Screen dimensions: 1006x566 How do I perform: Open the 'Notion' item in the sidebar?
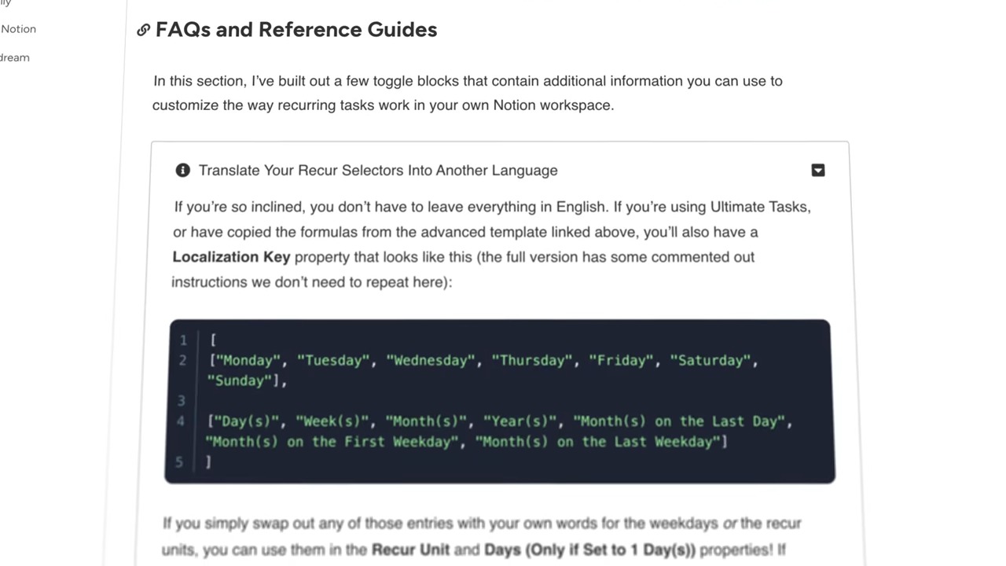[x=18, y=29]
